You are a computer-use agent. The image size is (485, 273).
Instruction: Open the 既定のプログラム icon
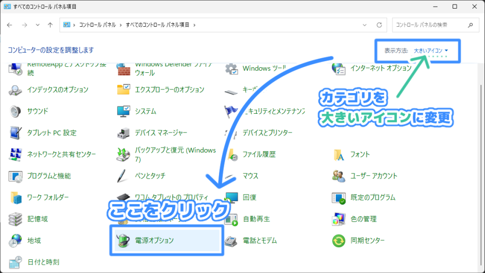coord(339,198)
